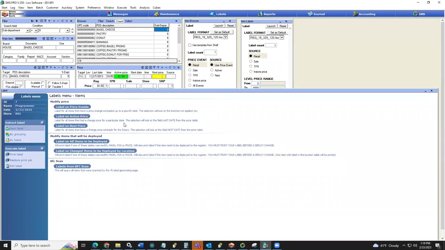445x250 pixels.
Task: Close the Browser panel with its X
Action: tap(176, 21)
